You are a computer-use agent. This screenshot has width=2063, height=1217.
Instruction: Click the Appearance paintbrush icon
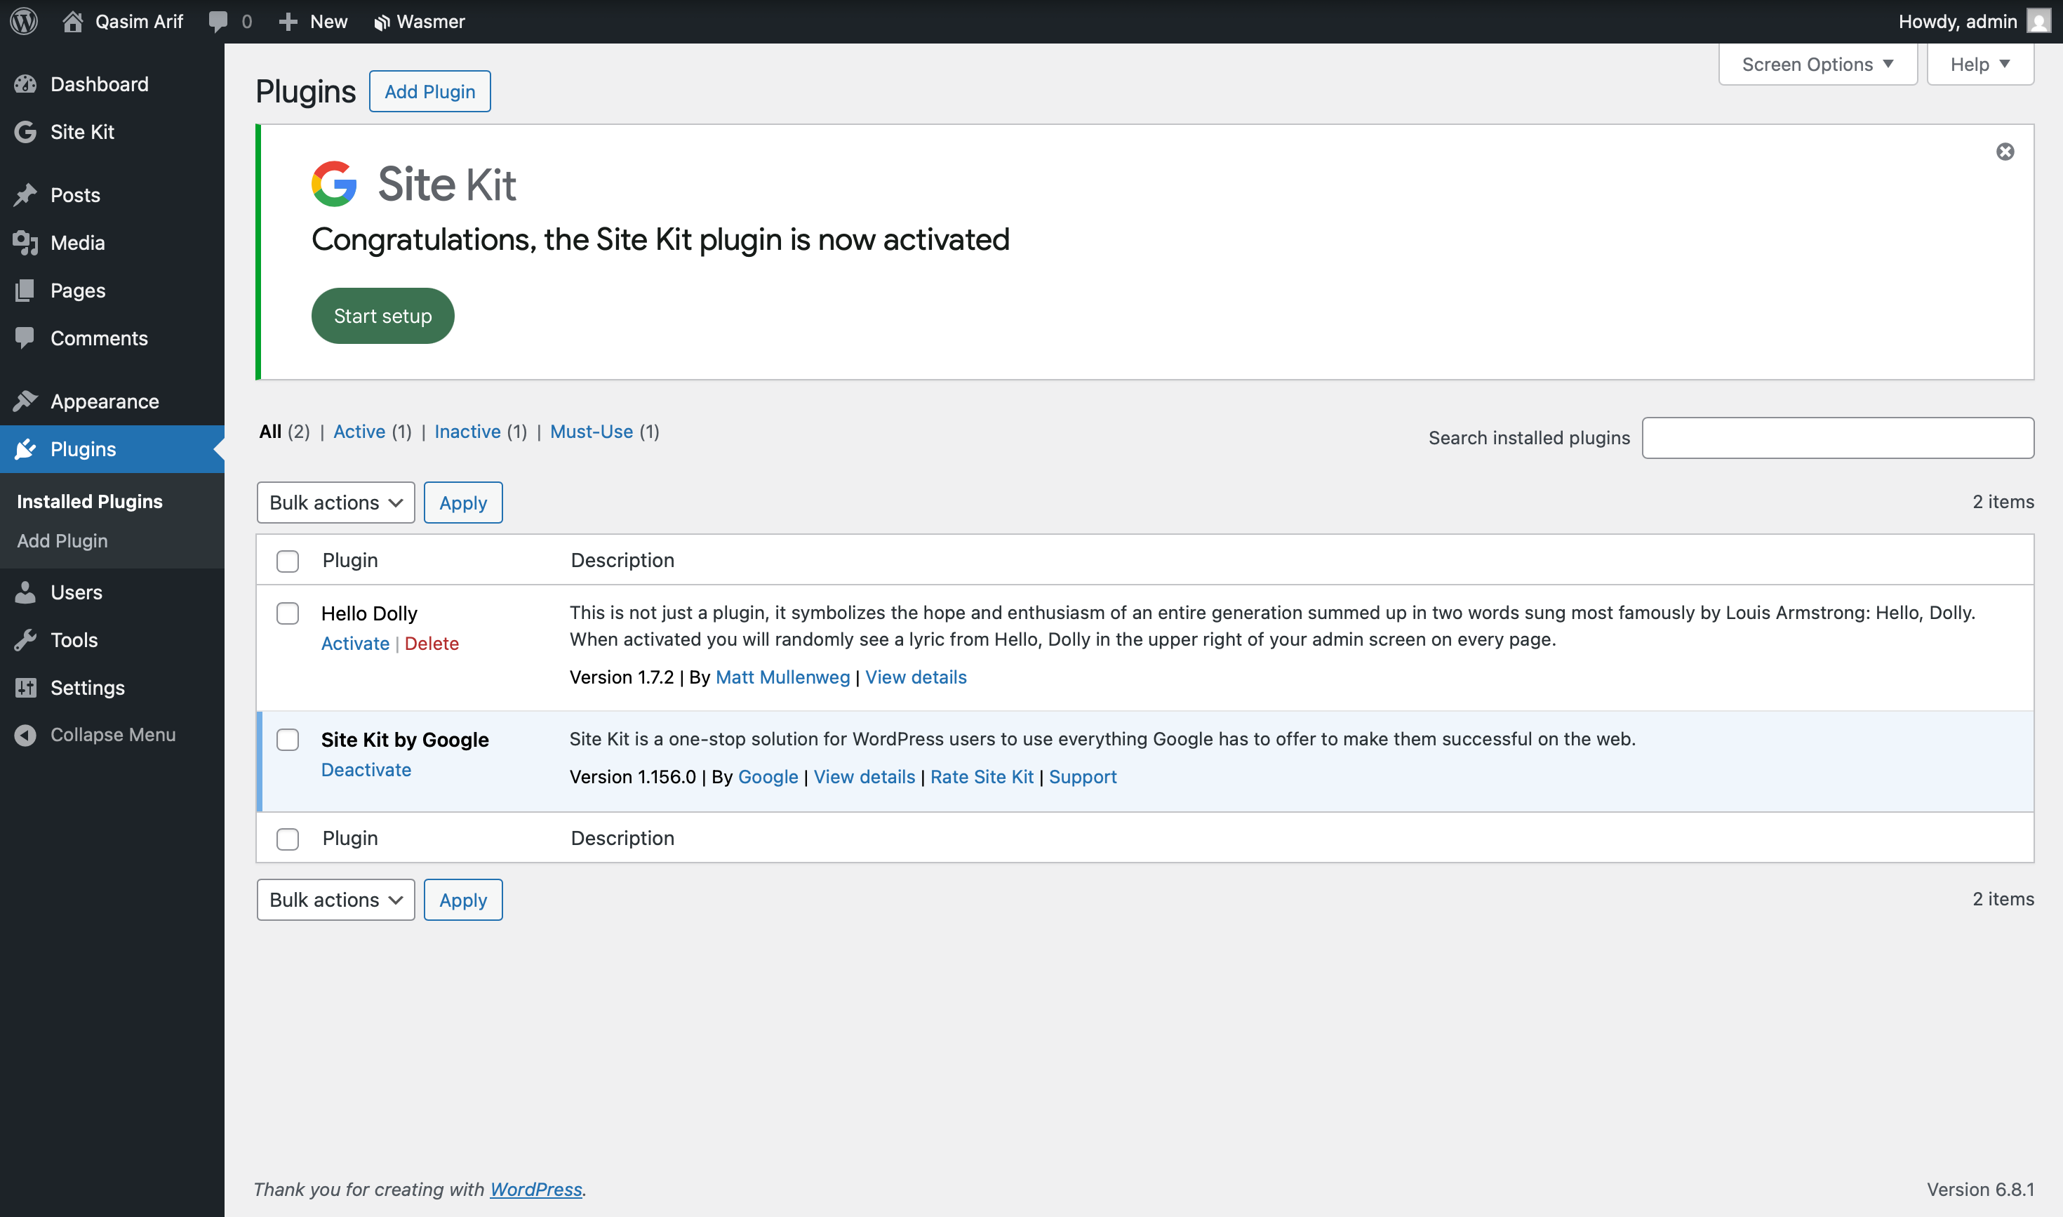click(x=25, y=401)
